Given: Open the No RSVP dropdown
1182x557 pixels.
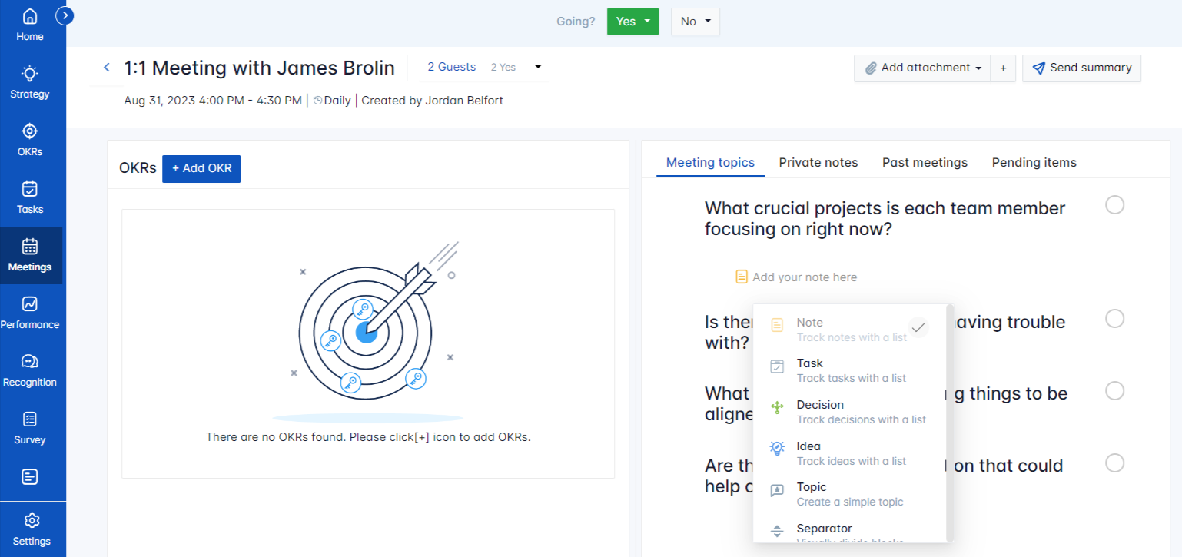Looking at the screenshot, I should 696,22.
